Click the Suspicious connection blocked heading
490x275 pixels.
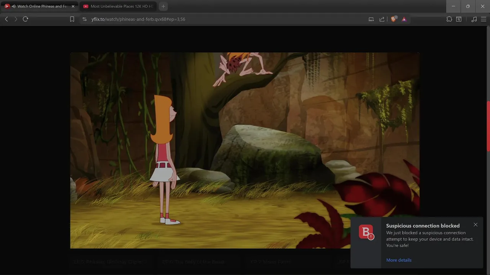pos(423,226)
